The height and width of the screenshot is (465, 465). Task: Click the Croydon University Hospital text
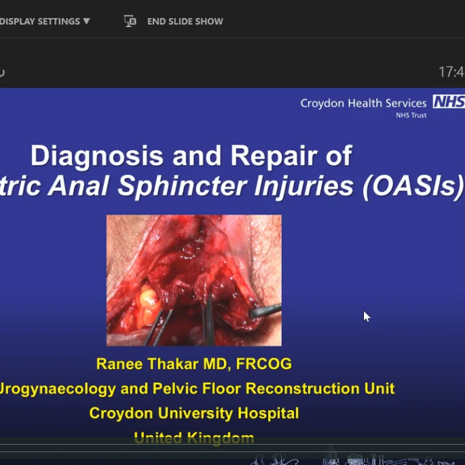pos(193,413)
